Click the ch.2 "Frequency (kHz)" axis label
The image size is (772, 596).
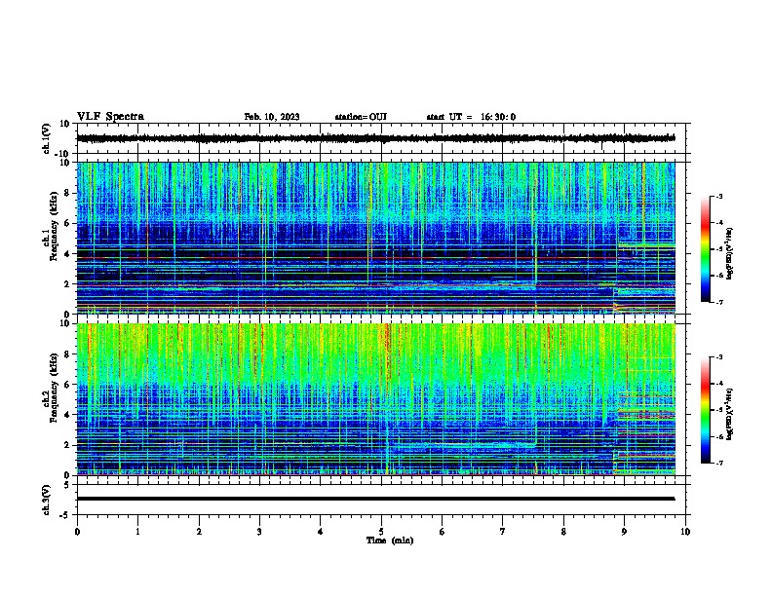point(54,388)
